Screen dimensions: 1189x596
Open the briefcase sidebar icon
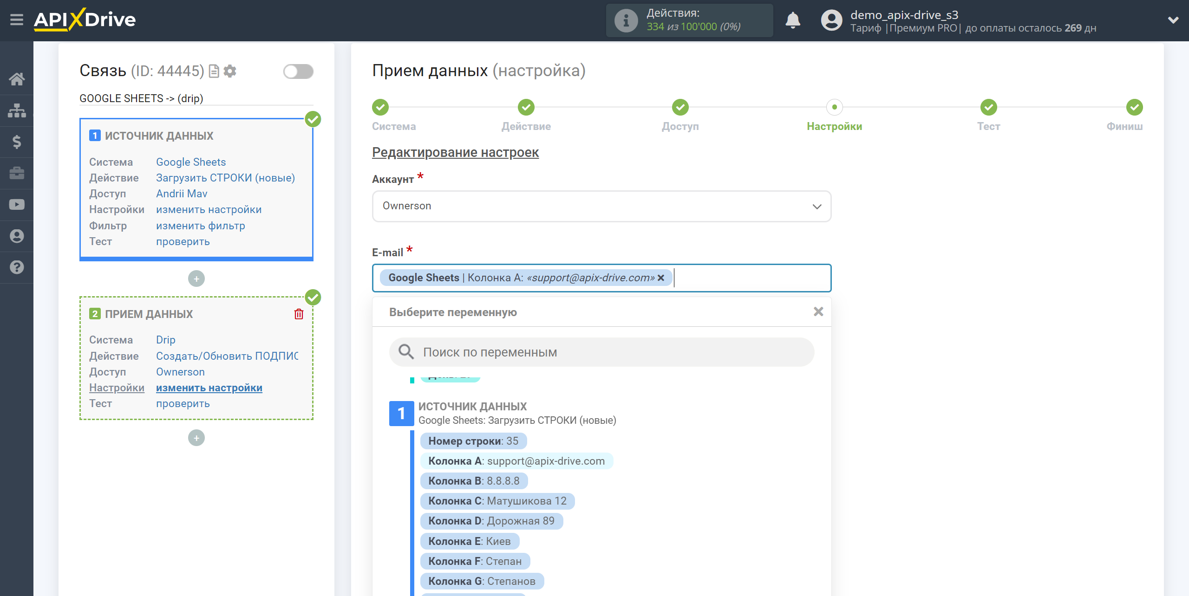click(x=17, y=173)
